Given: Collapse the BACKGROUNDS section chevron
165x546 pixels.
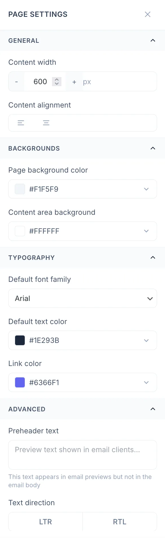Looking at the screenshot, I should pyautogui.click(x=153, y=148).
